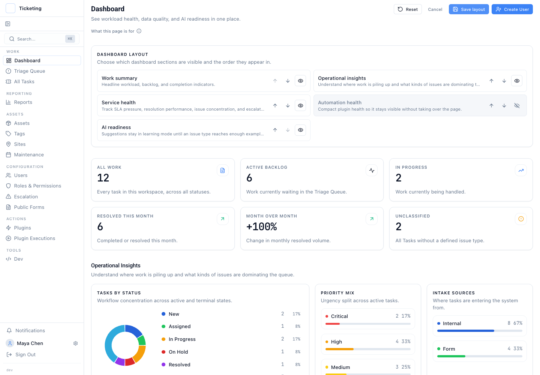The height and width of the screenshot is (375, 540).
Task: Open the Maintenance page
Action: (x=42, y=154)
